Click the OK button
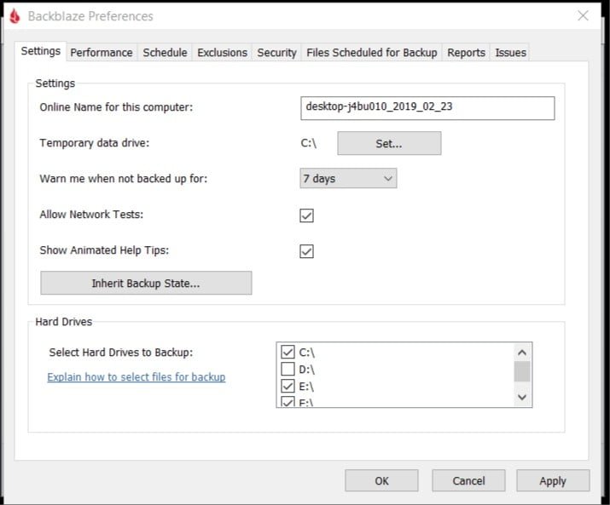The height and width of the screenshot is (505, 610). click(x=381, y=480)
